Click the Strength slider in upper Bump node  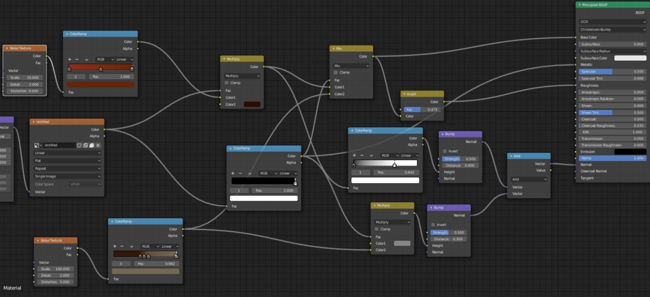click(x=460, y=159)
